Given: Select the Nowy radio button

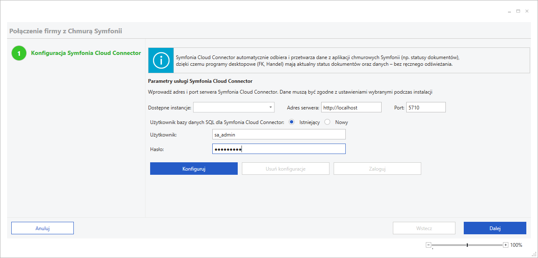Looking at the screenshot, I should pos(327,122).
